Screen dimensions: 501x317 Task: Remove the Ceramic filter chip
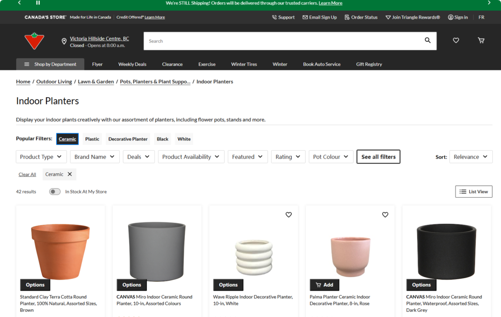pos(69,174)
